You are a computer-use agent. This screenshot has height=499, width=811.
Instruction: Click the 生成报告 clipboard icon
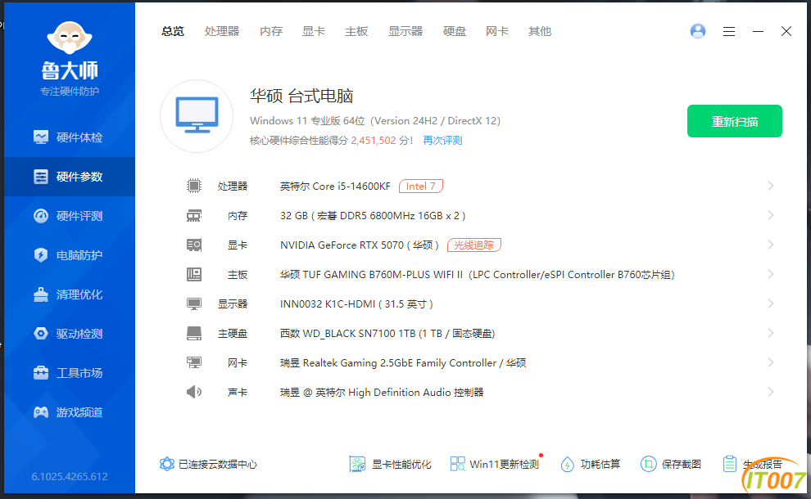(729, 464)
